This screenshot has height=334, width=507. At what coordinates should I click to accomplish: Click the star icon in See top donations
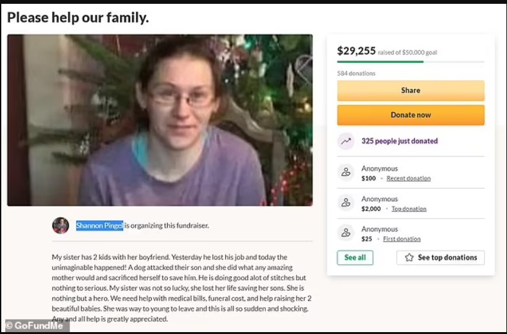pos(409,258)
